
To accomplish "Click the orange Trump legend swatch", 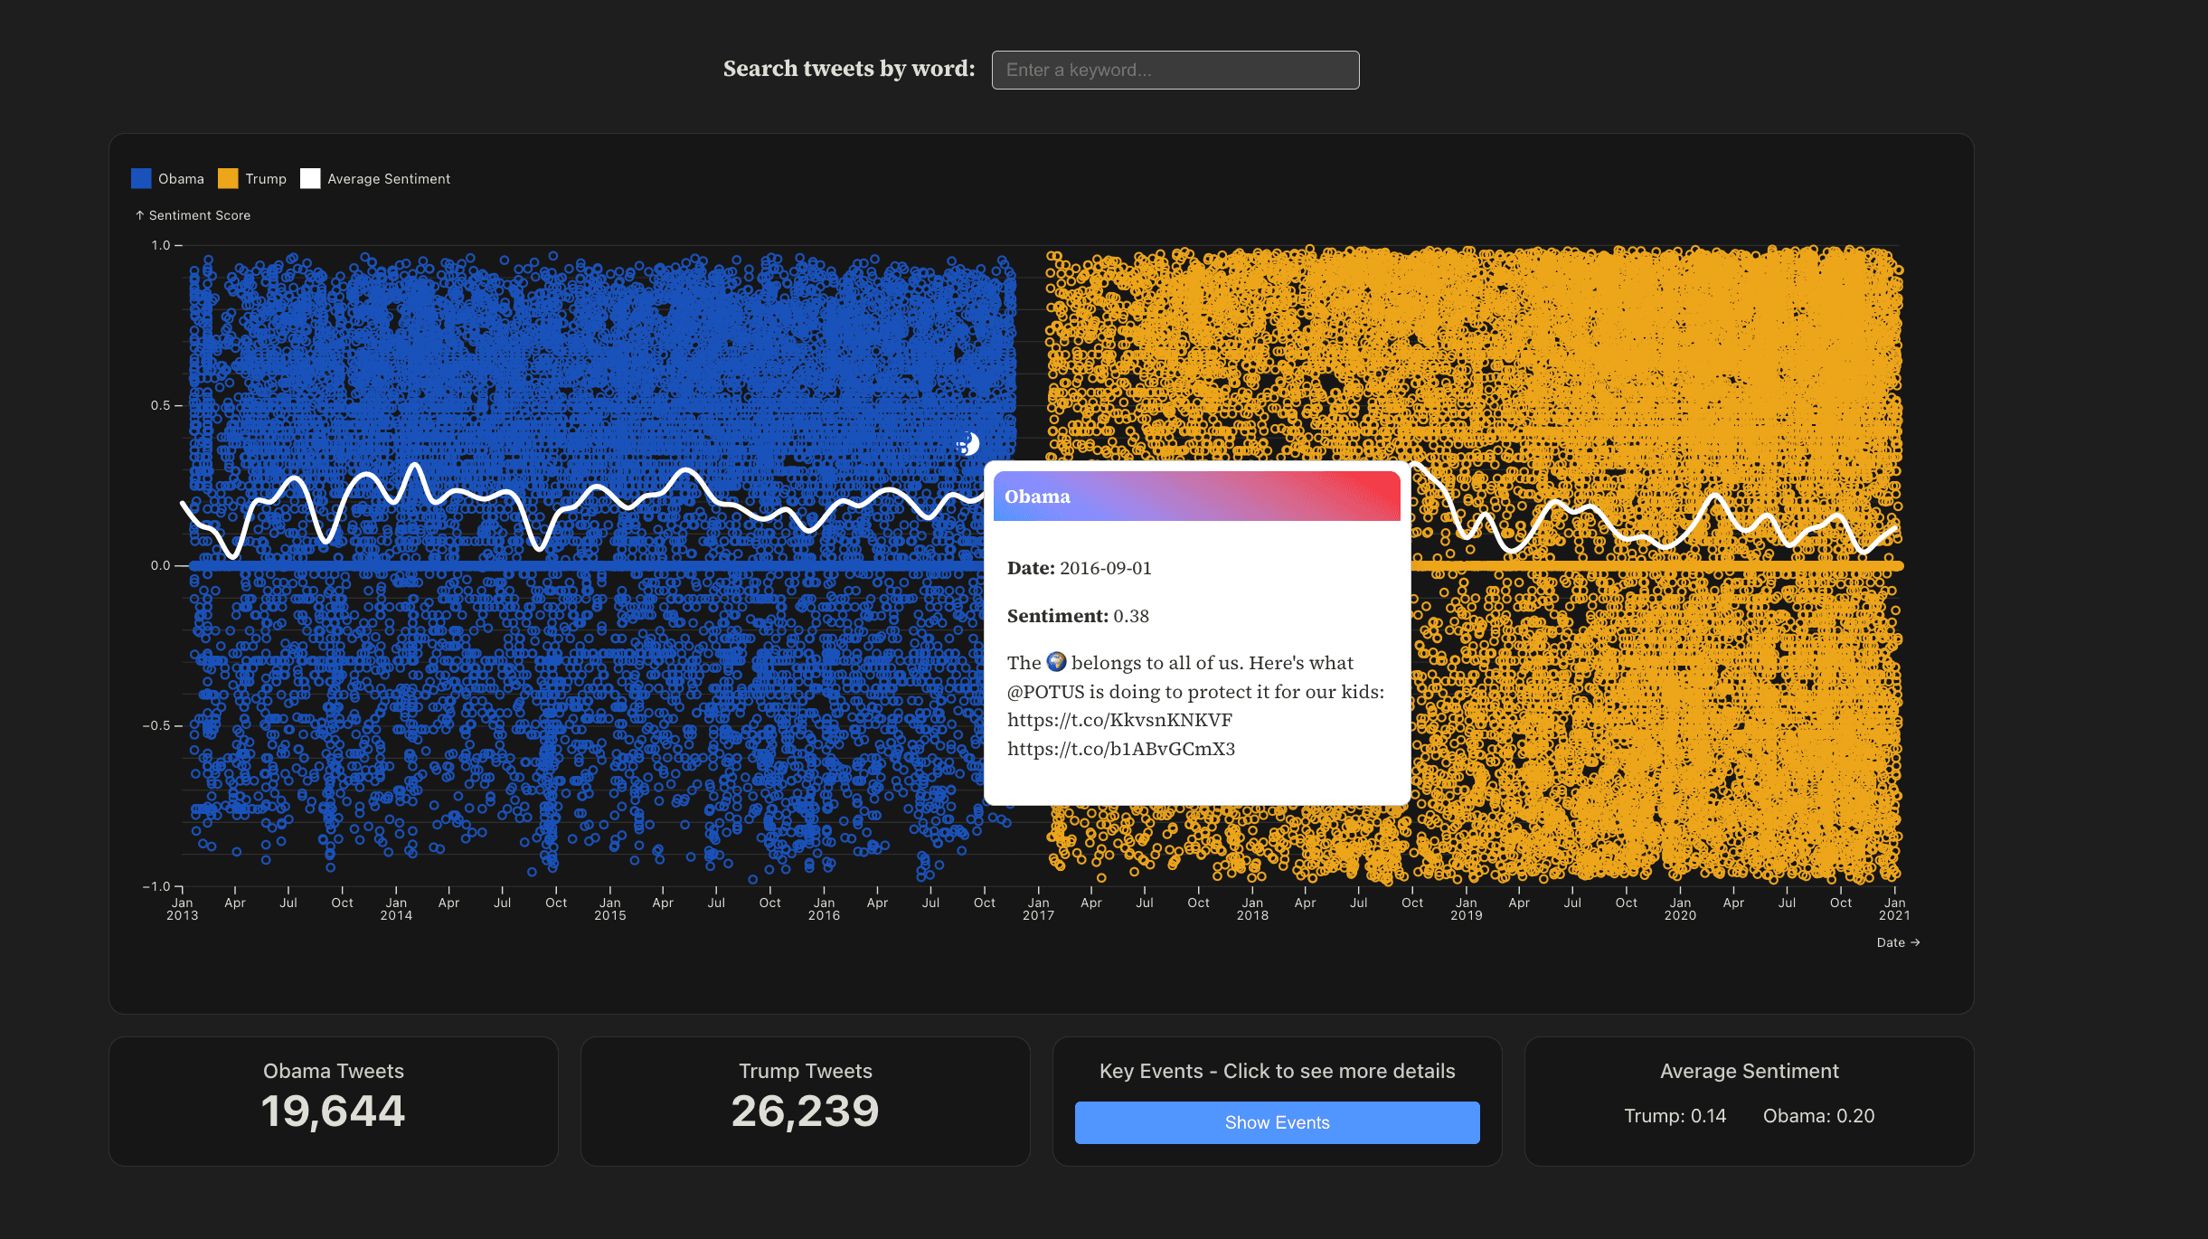I will (x=228, y=178).
